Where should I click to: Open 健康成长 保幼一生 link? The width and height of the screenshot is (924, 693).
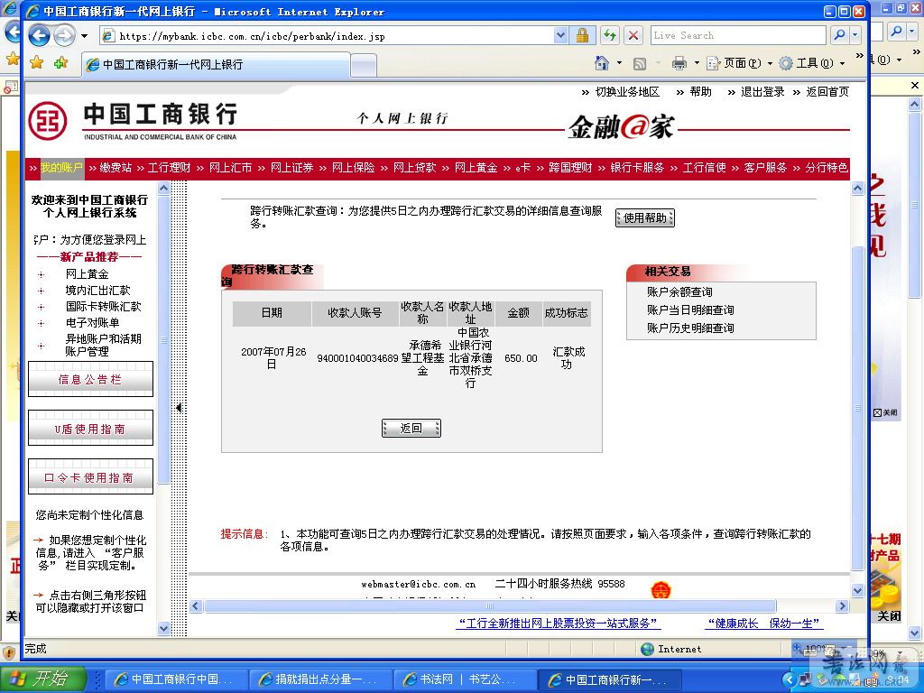(763, 624)
